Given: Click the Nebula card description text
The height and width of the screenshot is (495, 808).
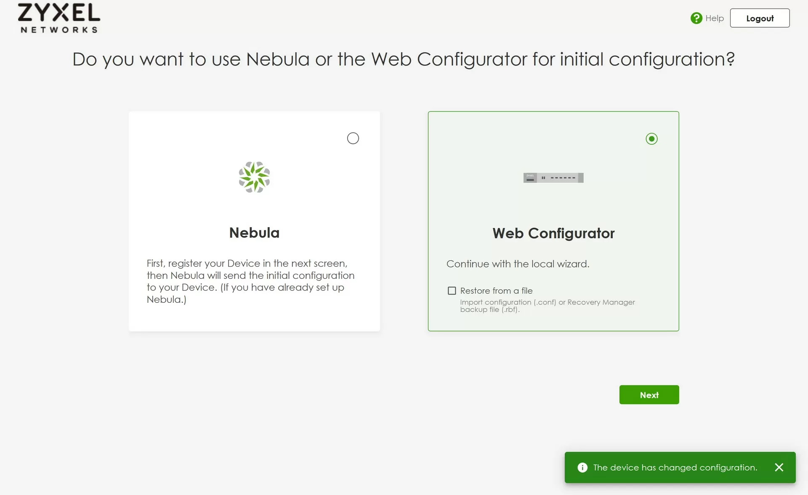Looking at the screenshot, I should [250, 281].
